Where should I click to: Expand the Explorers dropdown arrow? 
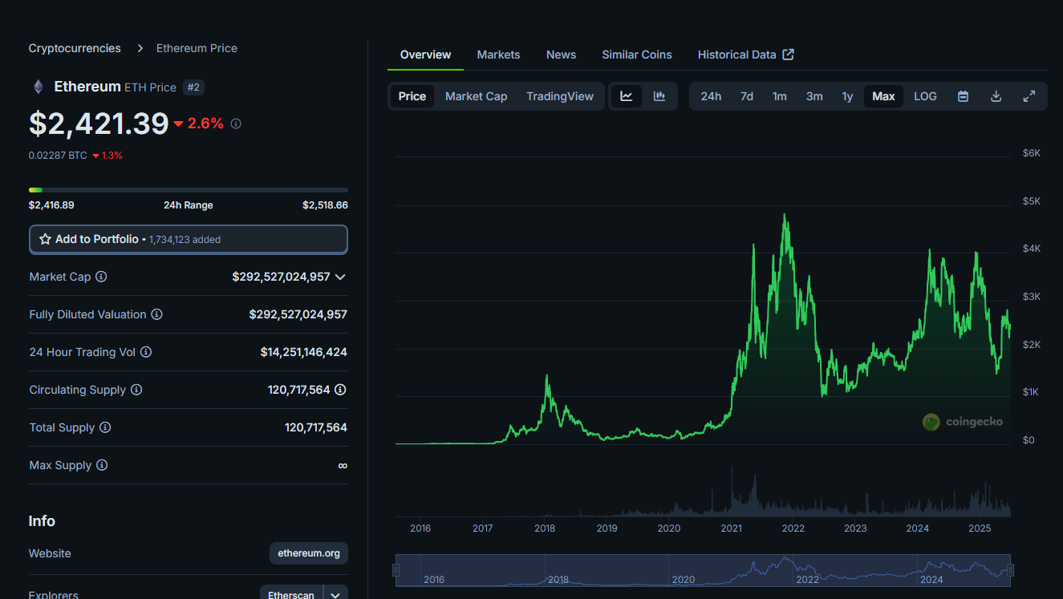336,595
